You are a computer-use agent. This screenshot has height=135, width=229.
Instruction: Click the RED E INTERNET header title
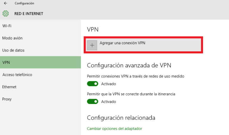(29, 14)
